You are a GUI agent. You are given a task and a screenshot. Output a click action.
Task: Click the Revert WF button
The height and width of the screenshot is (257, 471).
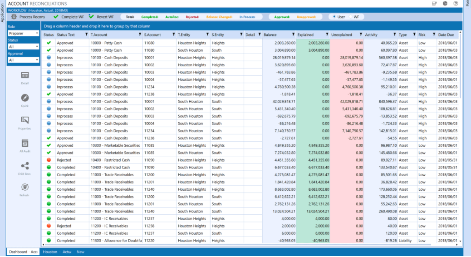pos(101,17)
